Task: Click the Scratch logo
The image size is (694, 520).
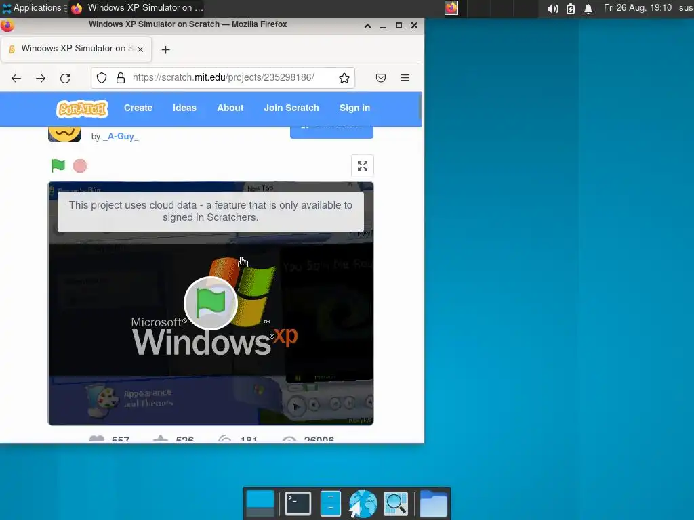Action: pos(82,108)
